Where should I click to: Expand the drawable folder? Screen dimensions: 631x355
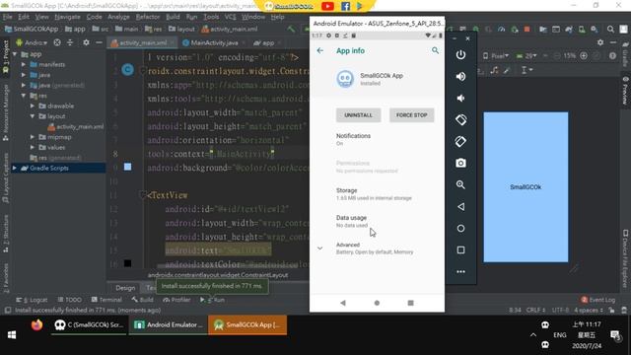pos(33,106)
